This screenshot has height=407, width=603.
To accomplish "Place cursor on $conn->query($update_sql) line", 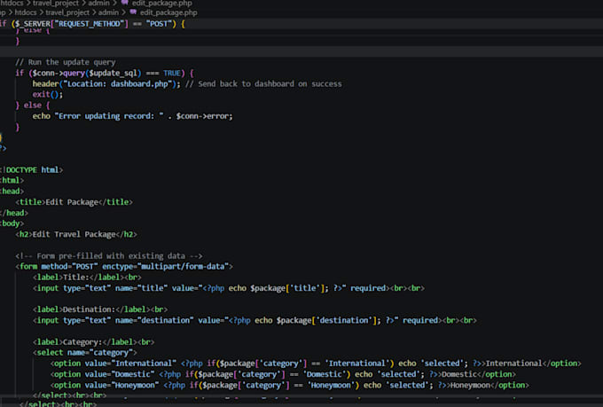I will [x=105, y=73].
